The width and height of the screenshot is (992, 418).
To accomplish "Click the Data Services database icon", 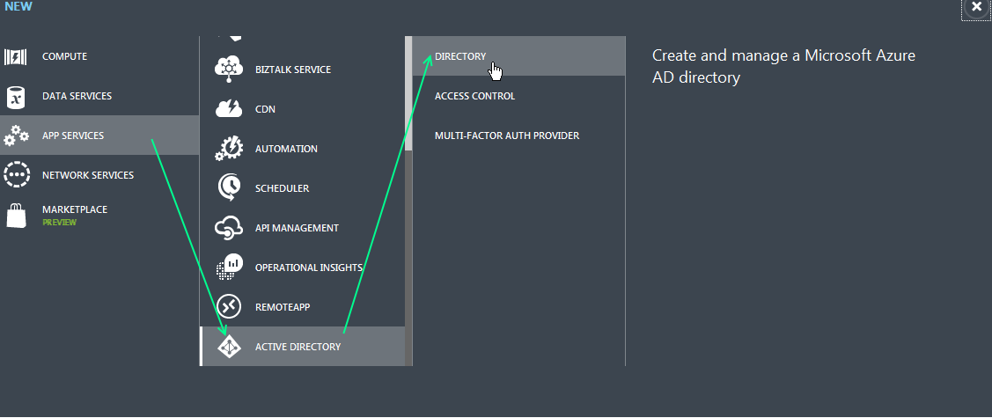I will pyautogui.click(x=15, y=97).
